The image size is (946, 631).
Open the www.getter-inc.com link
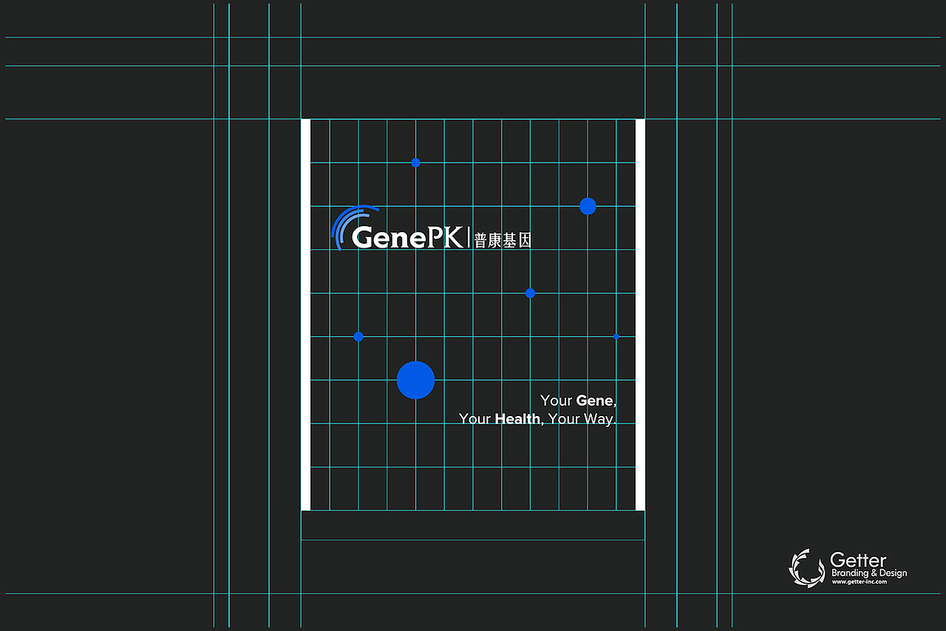pyautogui.click(x=859, y=582)
